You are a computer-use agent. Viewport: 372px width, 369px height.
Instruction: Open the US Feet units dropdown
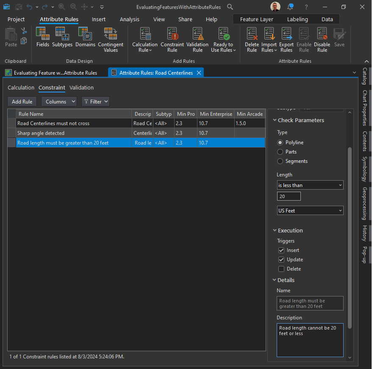tap(310, 211)
